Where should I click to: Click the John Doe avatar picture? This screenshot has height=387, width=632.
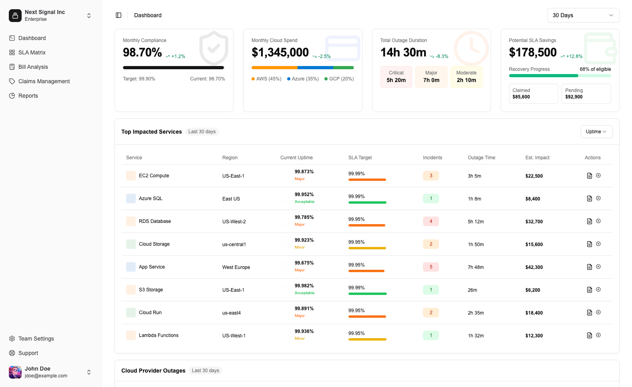coord(15,372)
